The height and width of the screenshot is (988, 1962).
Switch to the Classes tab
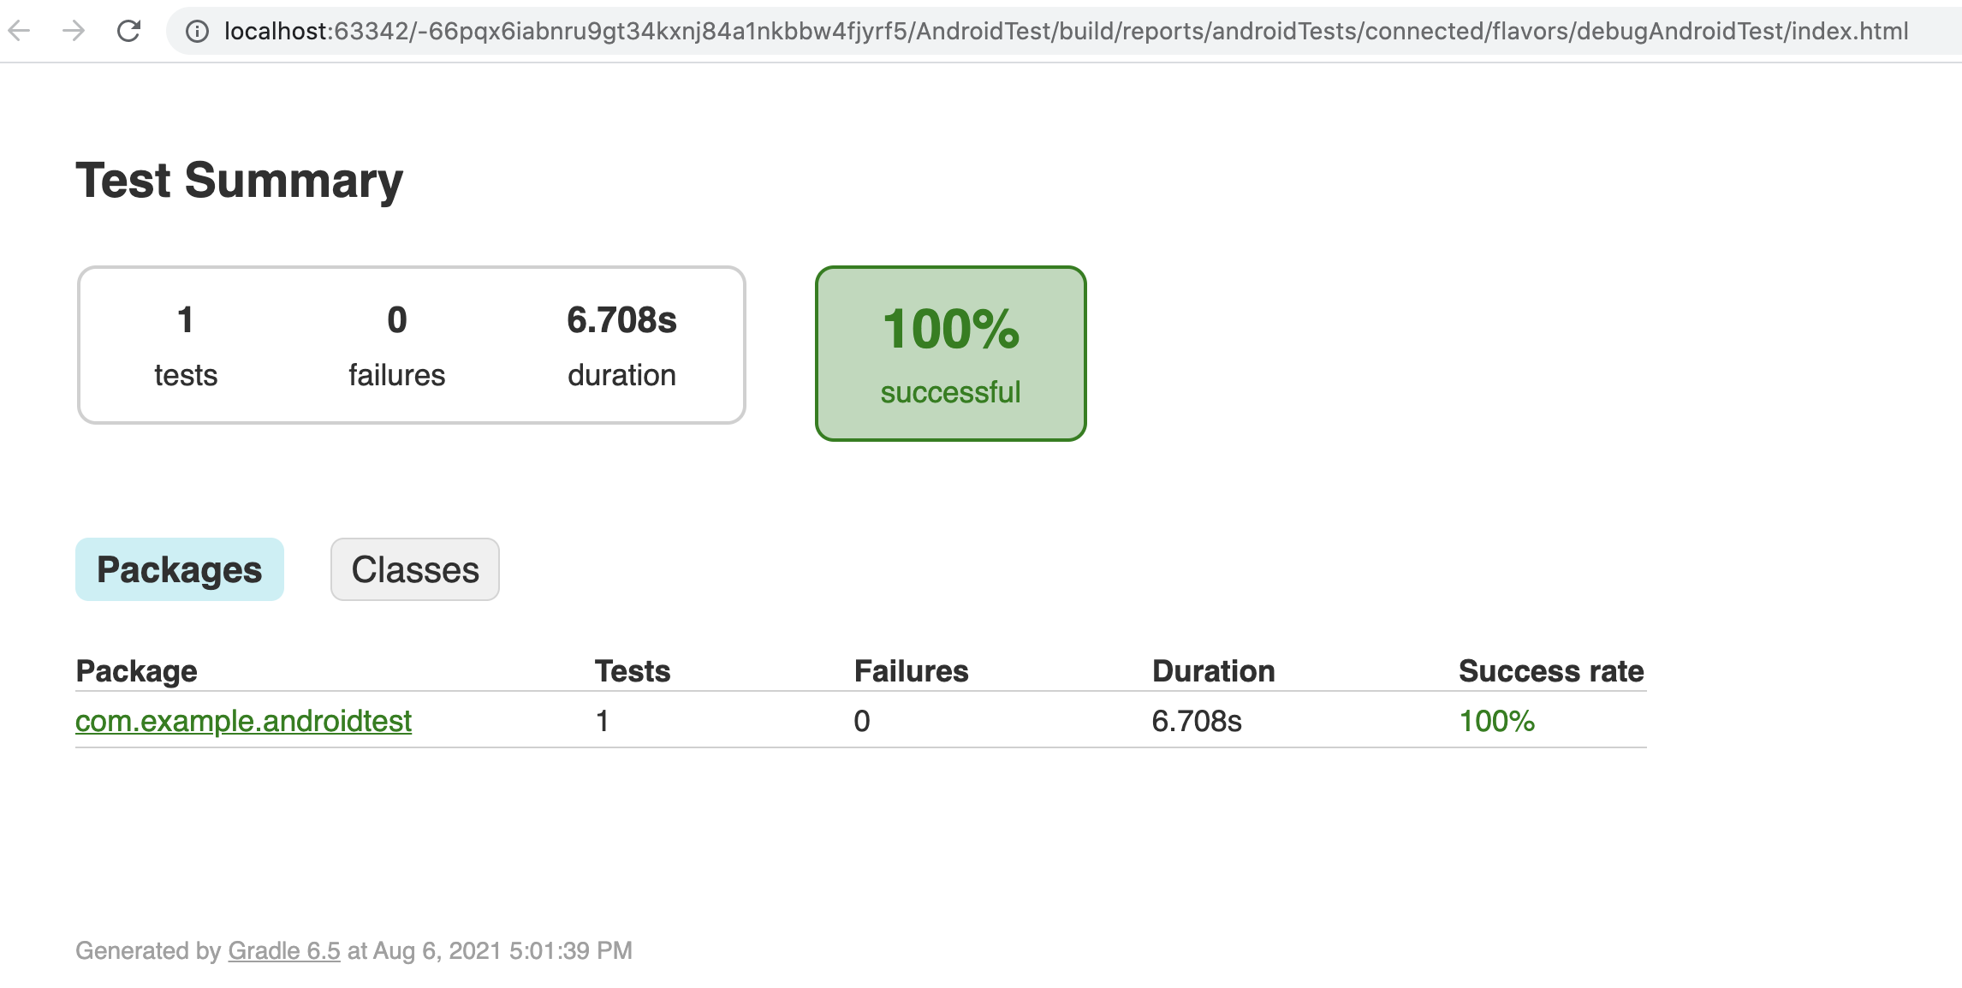click(415, 569)
